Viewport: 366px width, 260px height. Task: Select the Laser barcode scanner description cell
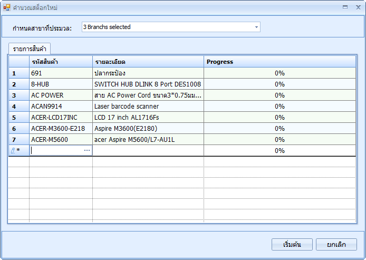[148, 107]
